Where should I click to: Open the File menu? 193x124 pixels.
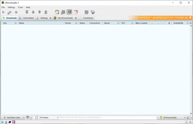tap(3, 7)
